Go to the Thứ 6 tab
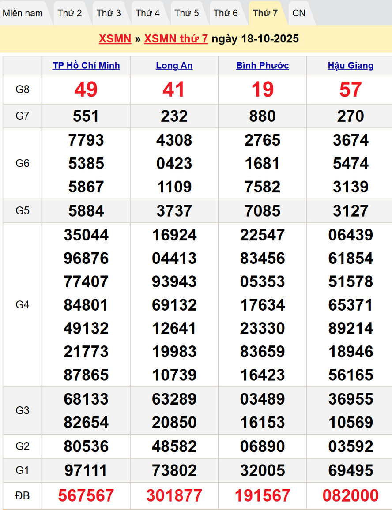Image resolution: width=392 pixels, height=510 pixels. tap(226, 13)
